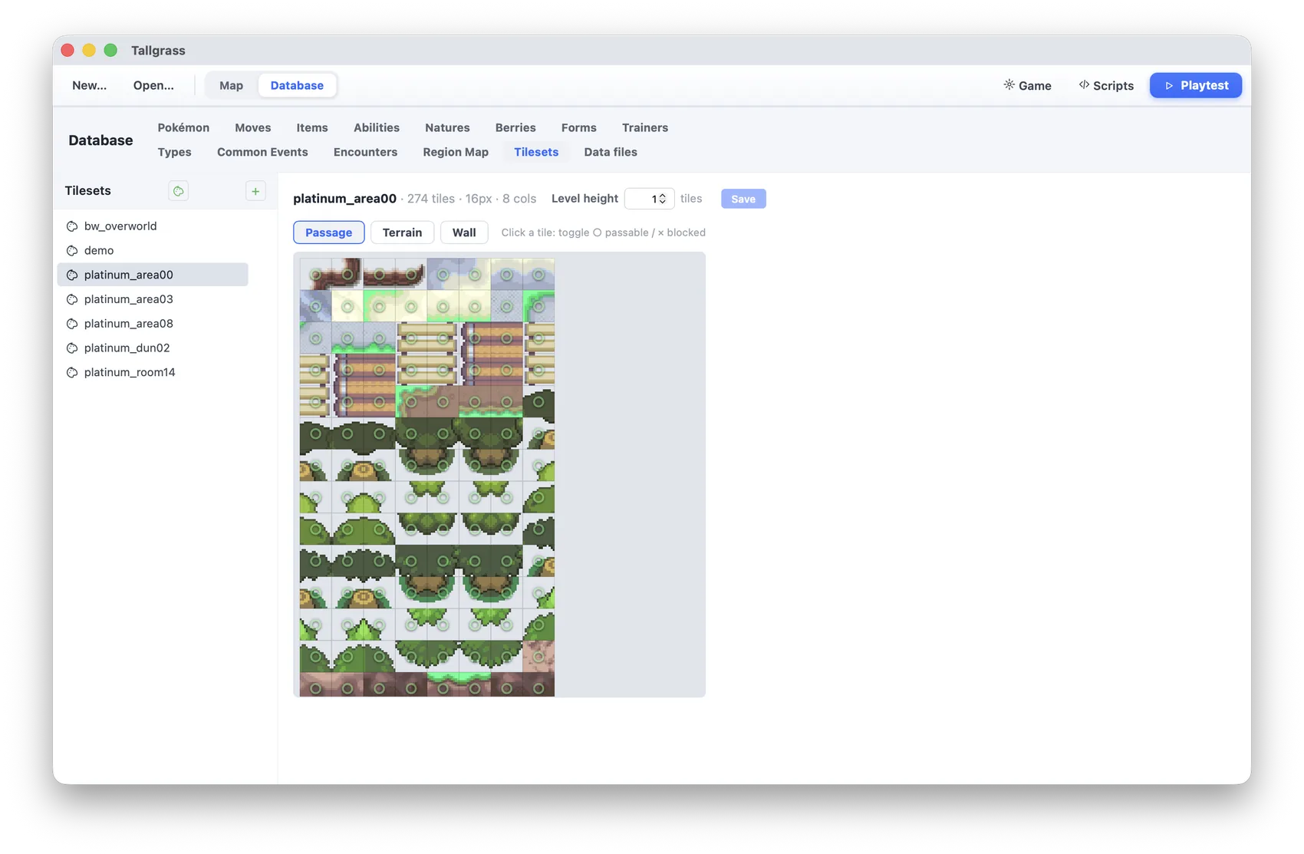Start Playtest with the play icon
The height and width of the screenshot is (854, 1304).
tap(1169, 86)
